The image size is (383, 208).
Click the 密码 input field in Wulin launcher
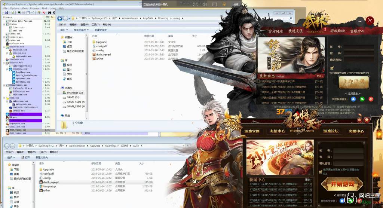[x=359, y=53]
